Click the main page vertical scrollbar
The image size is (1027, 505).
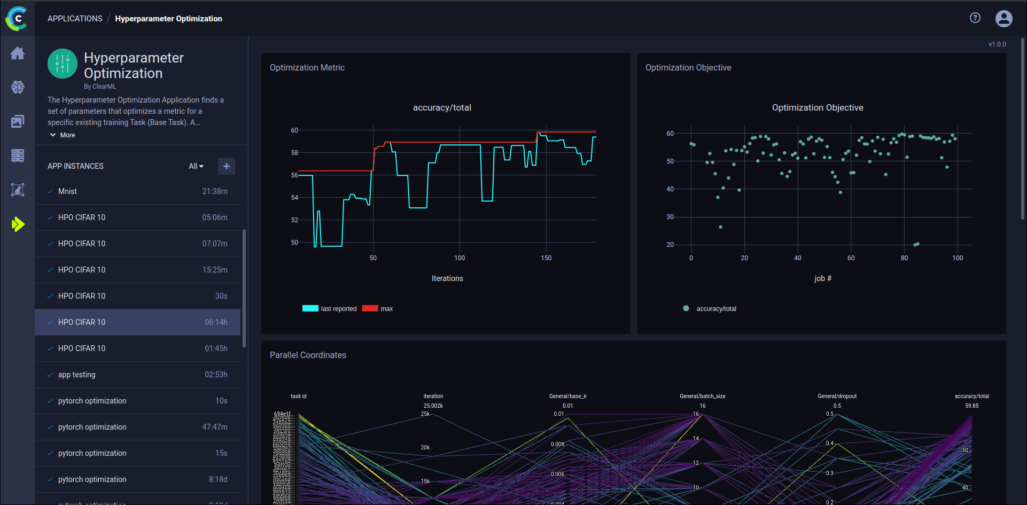pyautogui.click(x=1023, y=128)
